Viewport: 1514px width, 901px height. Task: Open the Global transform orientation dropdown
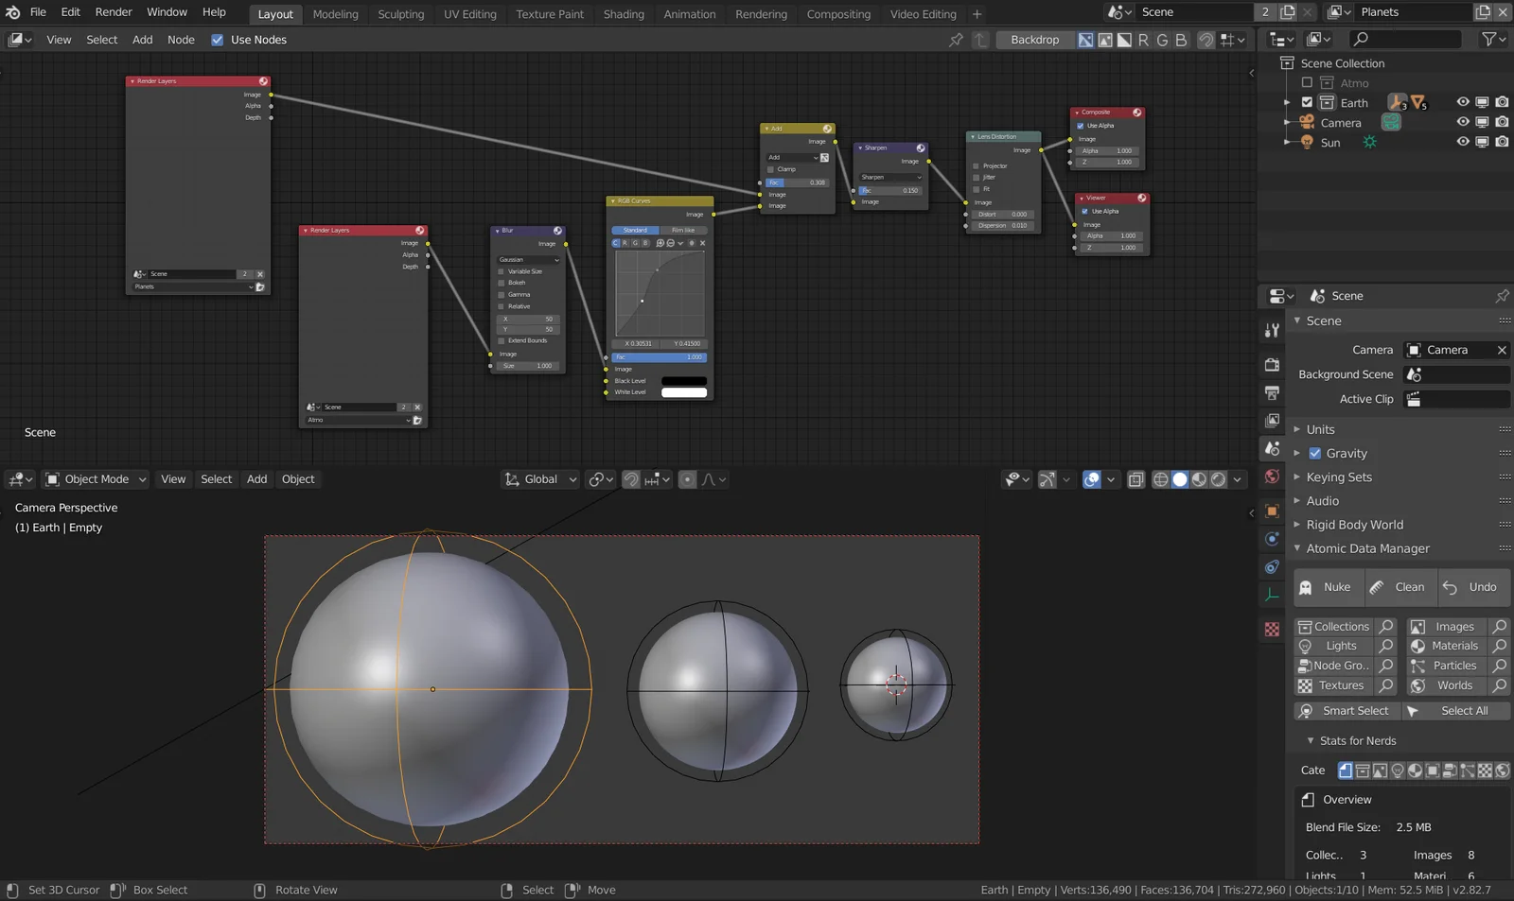click(540, 479)
